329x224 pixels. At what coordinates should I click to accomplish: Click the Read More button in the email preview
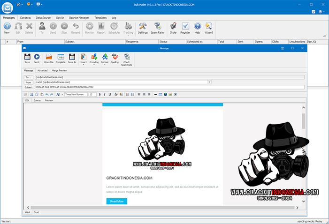click(116, 201)
